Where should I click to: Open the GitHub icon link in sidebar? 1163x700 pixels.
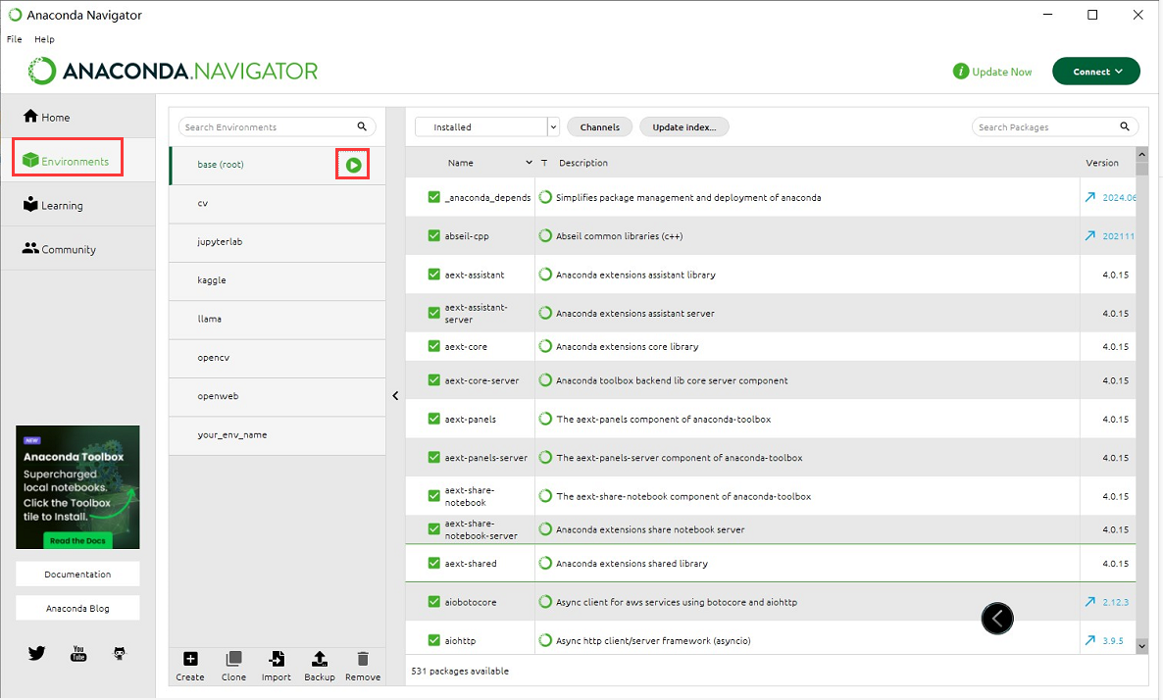tap(120, 653)
